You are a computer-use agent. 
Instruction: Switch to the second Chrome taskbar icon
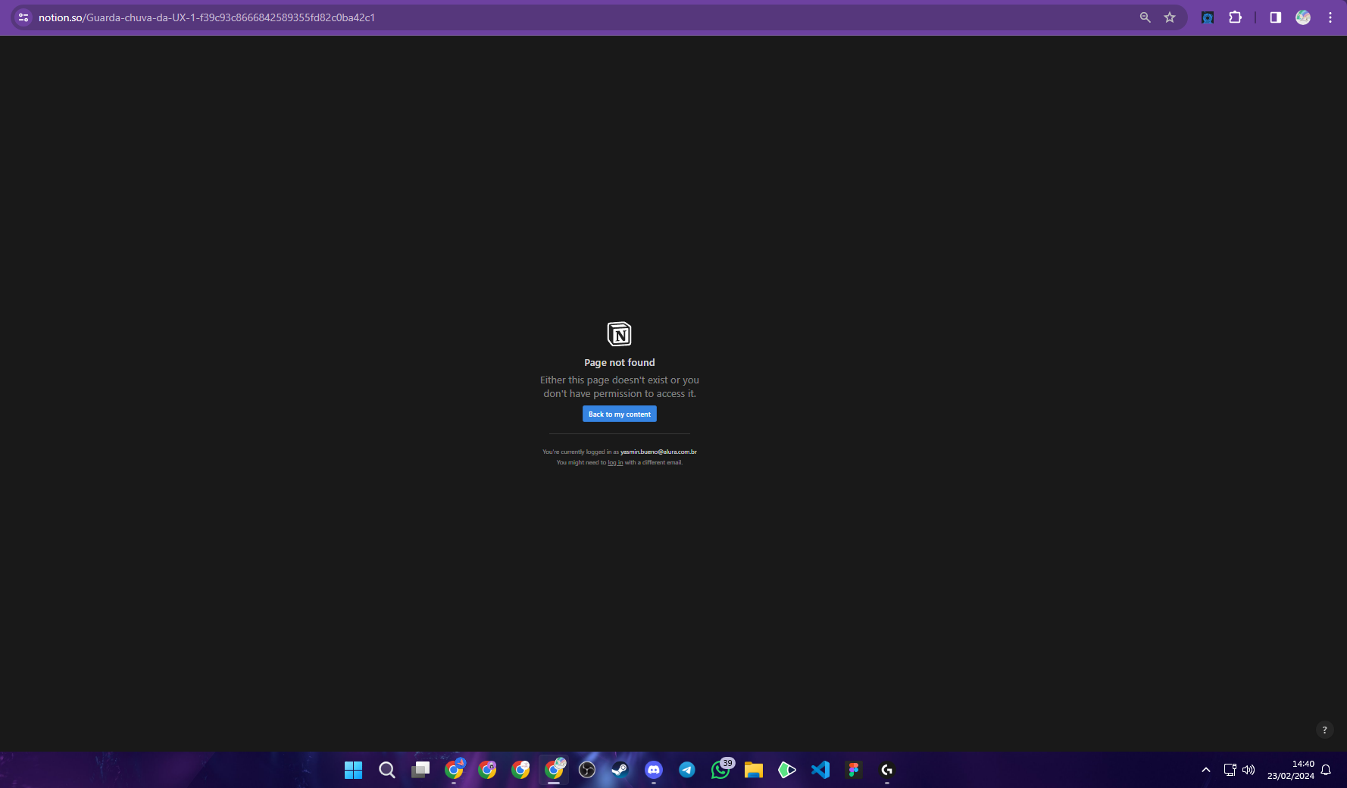[487, 770]
